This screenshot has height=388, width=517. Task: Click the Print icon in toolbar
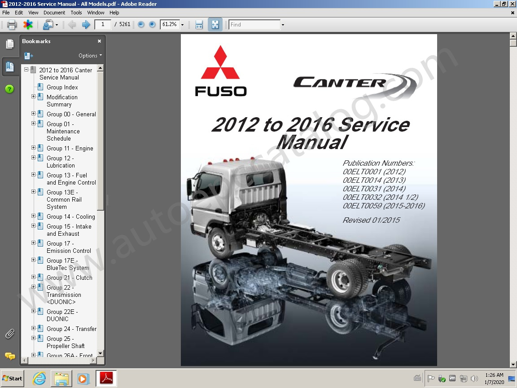click(12, 24)
